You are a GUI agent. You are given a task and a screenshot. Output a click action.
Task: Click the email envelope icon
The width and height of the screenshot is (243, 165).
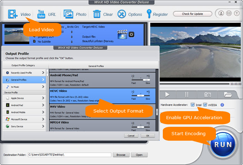point(229,13)
